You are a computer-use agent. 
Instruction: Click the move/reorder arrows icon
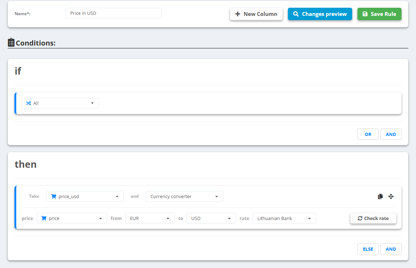(x=391, y=197)
